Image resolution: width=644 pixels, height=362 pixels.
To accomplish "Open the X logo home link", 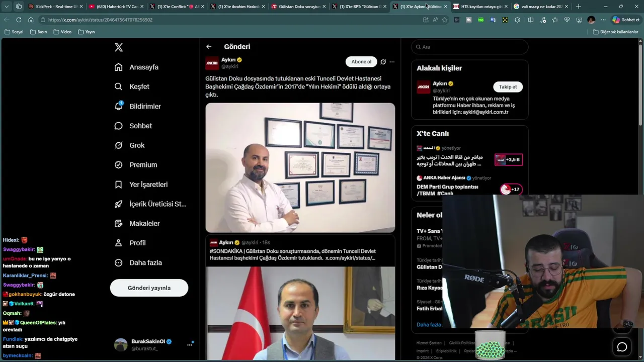I will click(x=119, y=47).
